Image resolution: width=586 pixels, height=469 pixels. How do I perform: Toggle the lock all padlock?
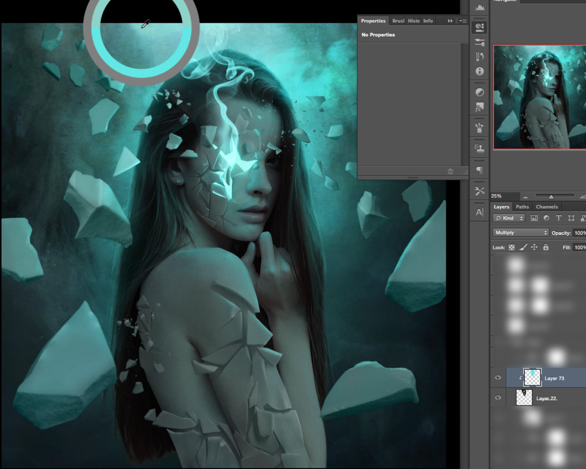pos(546,248)
